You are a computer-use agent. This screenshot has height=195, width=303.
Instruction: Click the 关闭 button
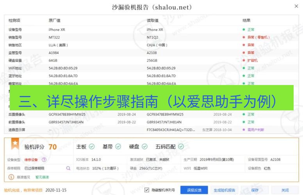[285, 190]
